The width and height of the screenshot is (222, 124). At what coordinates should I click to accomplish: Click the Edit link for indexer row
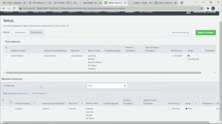(217, 109)
